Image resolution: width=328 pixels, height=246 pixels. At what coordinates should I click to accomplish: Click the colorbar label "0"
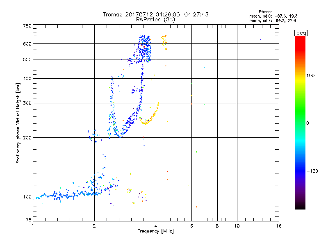point(307,123)
